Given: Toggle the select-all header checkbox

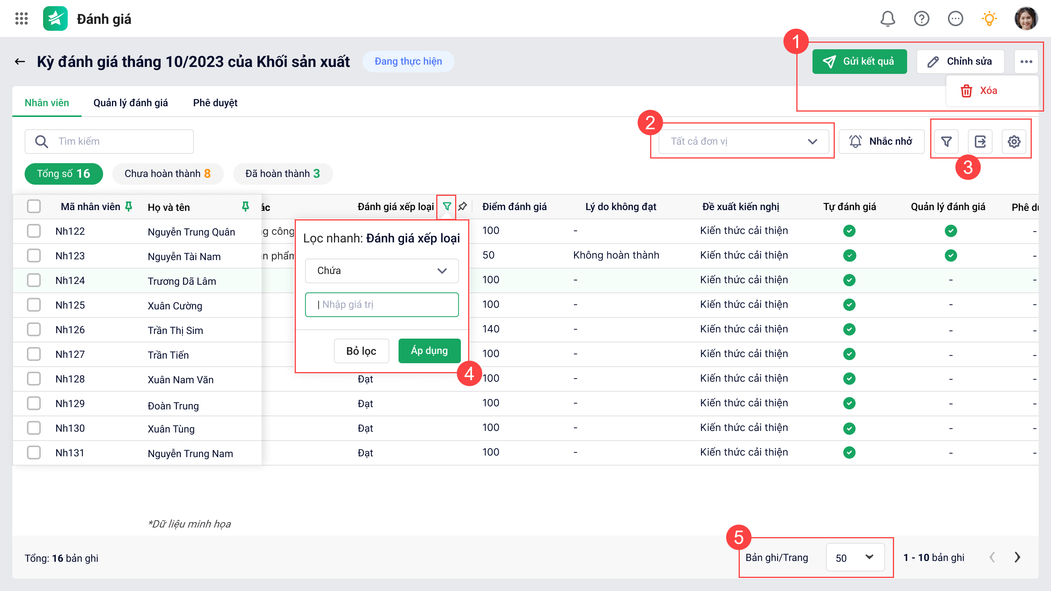Looking at the screenshot, I should 34,207.
